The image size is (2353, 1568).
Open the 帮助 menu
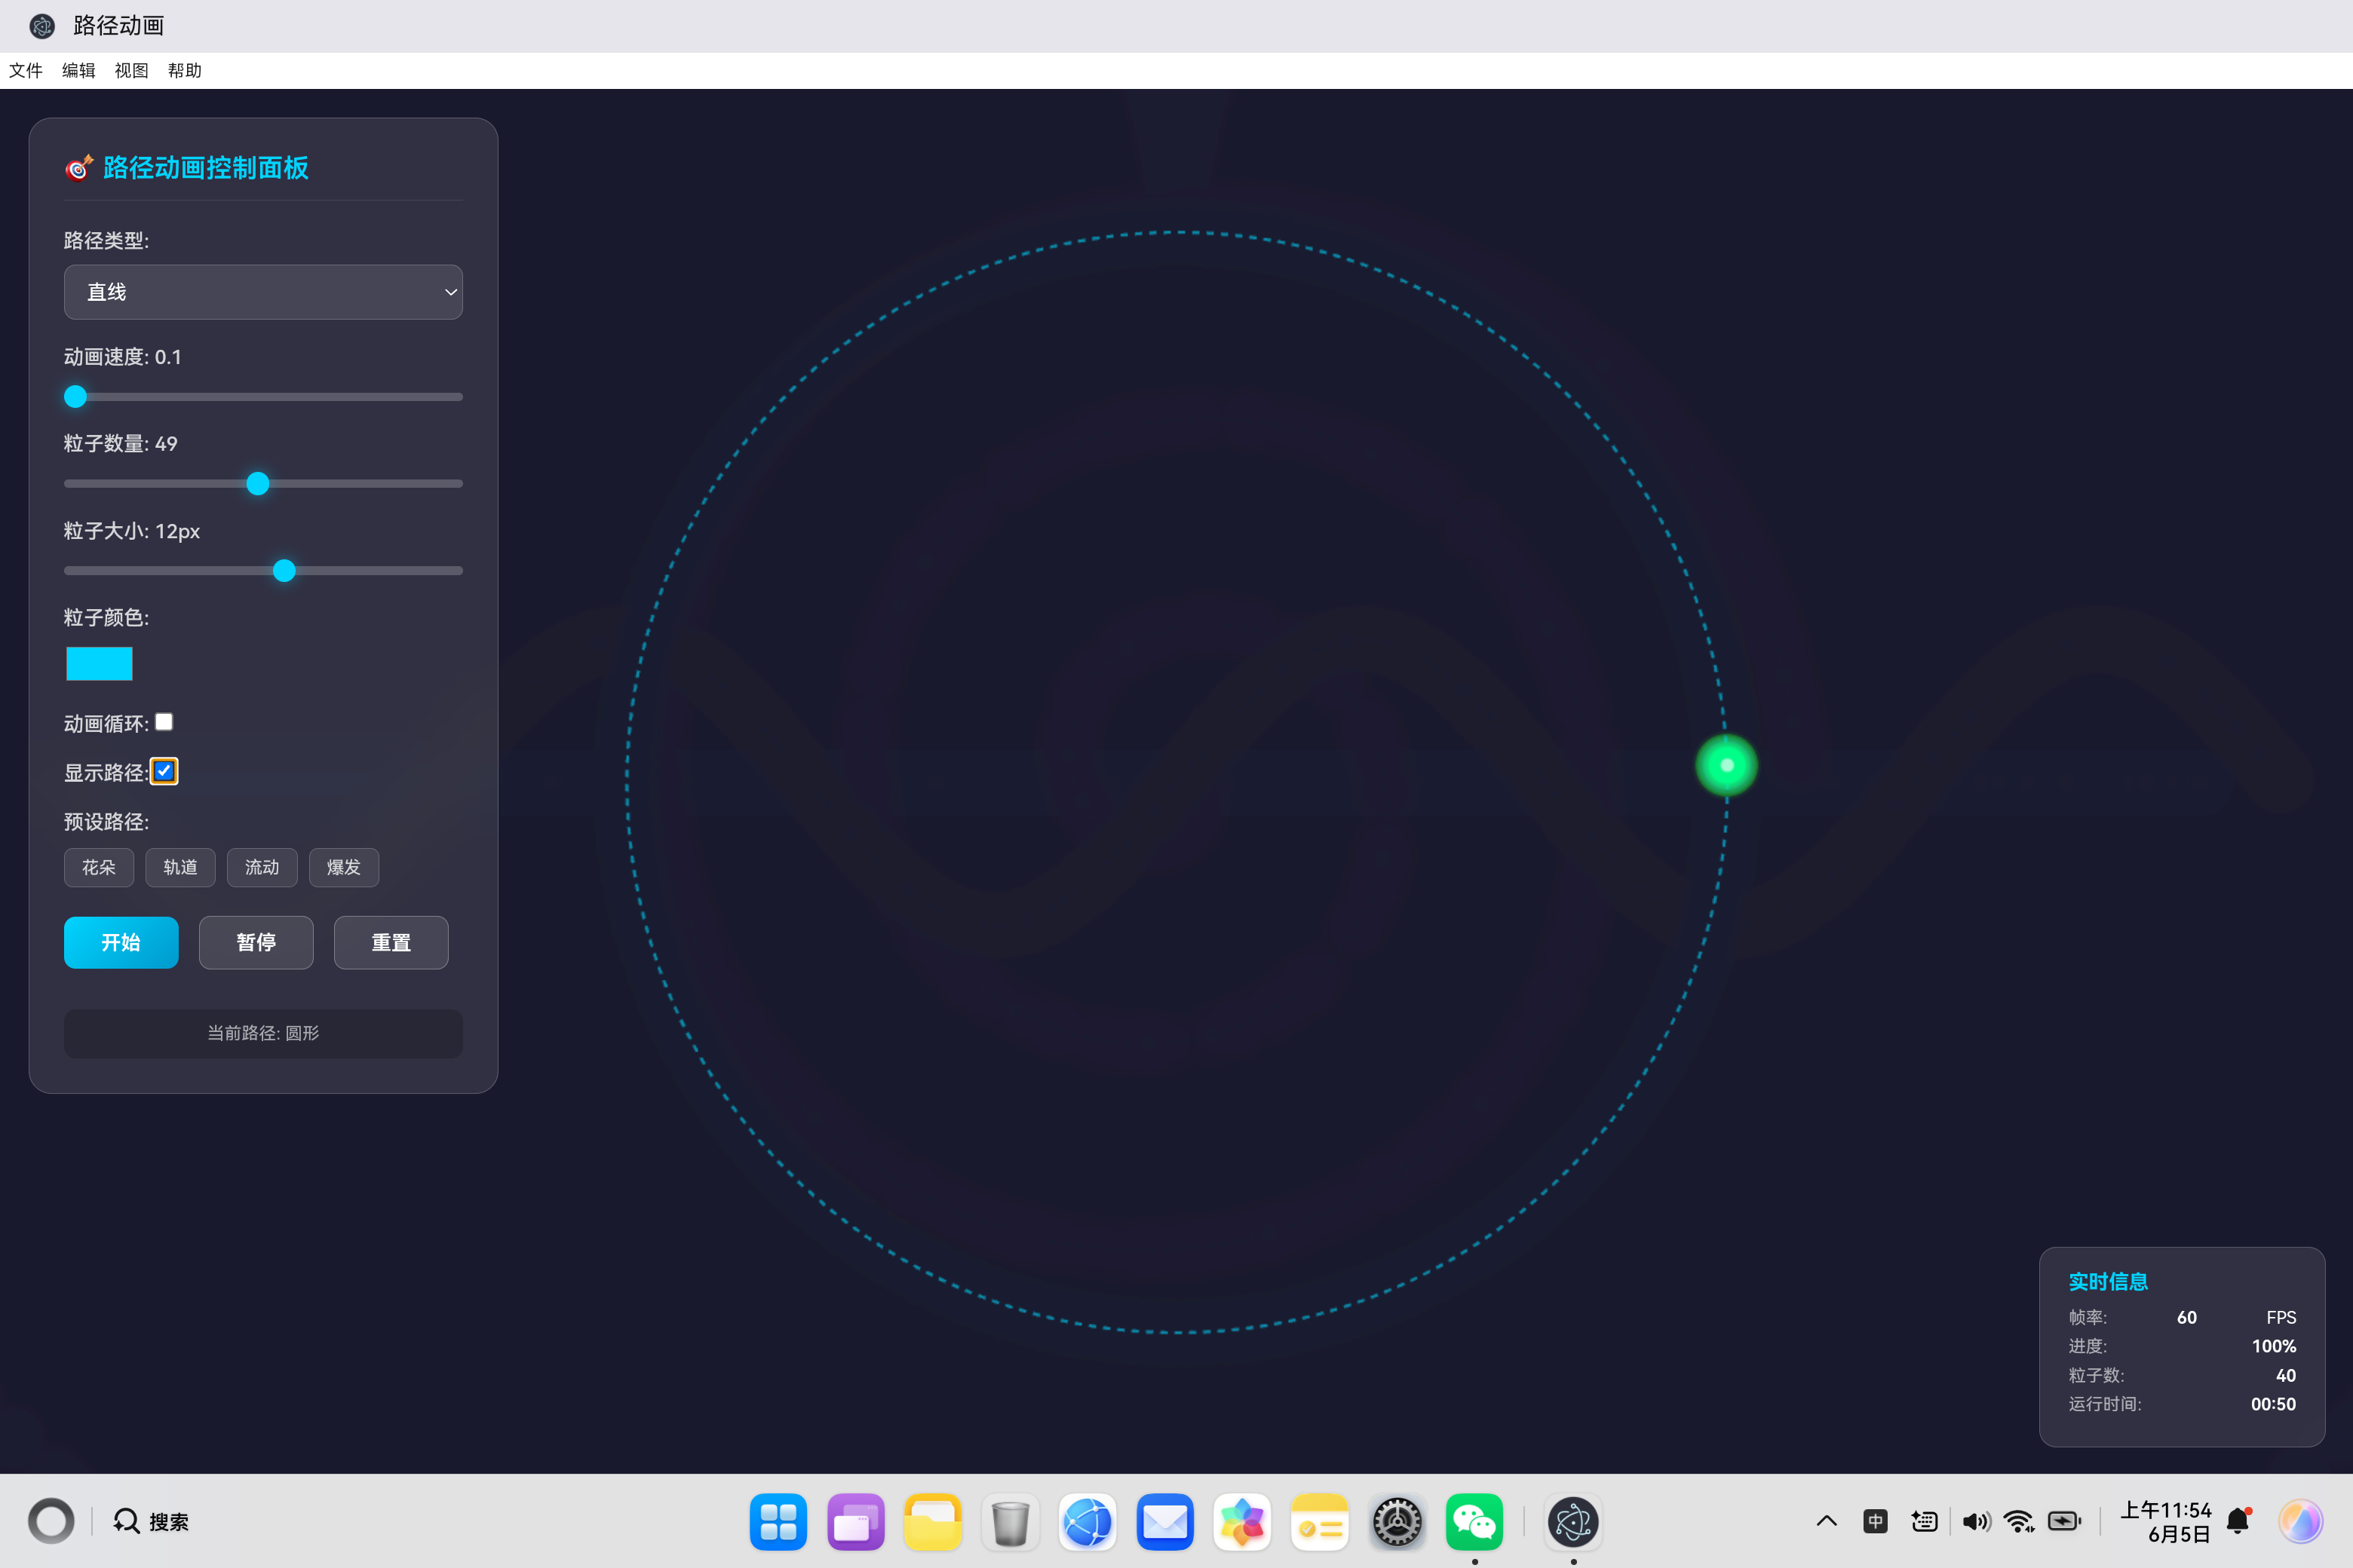pyautogui.click(x=185, y=70)
